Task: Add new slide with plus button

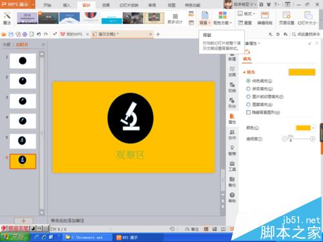Action: point(24,221)
